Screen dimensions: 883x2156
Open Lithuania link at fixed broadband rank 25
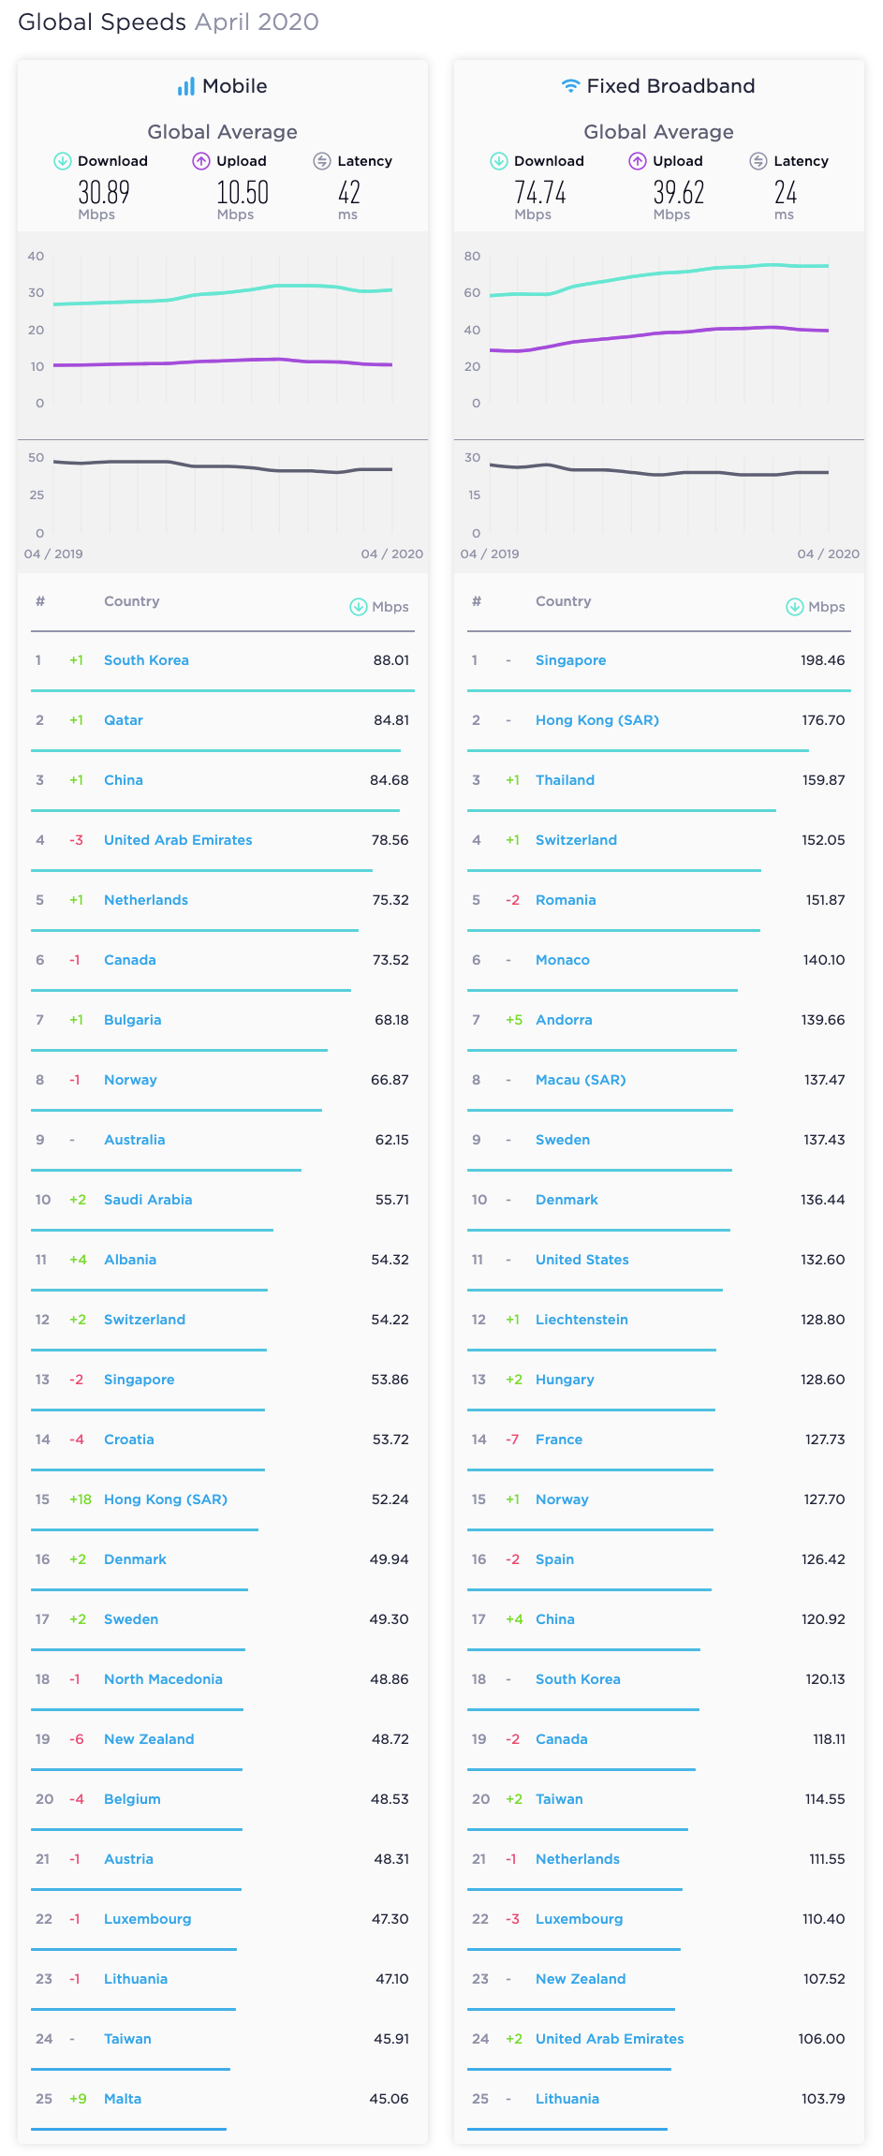click(x=567, y=2099)
